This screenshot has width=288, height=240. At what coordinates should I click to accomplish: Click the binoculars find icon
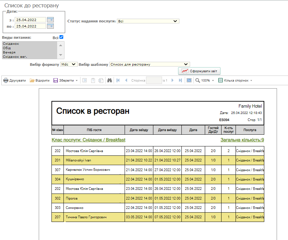(110, 81)
